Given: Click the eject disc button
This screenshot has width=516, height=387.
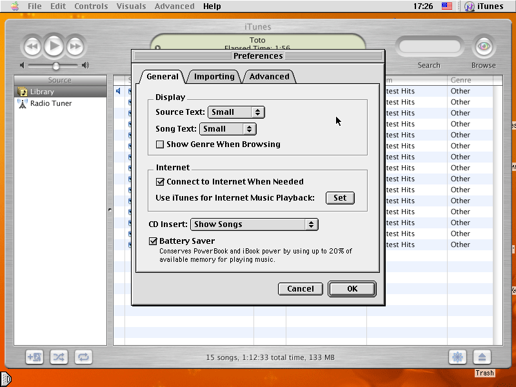Looking at the screenshot, I should tap(482, 357).
